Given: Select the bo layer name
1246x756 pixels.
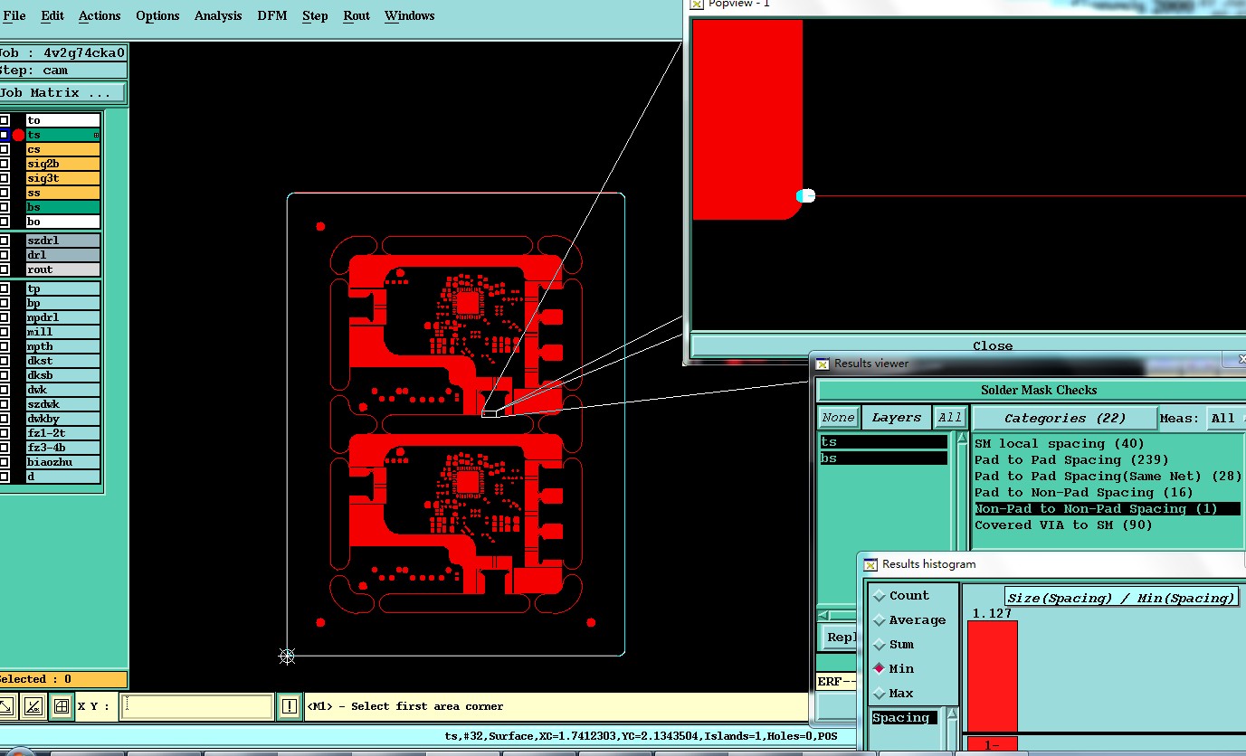Looking at the screenshot, I should pos(62,222).
